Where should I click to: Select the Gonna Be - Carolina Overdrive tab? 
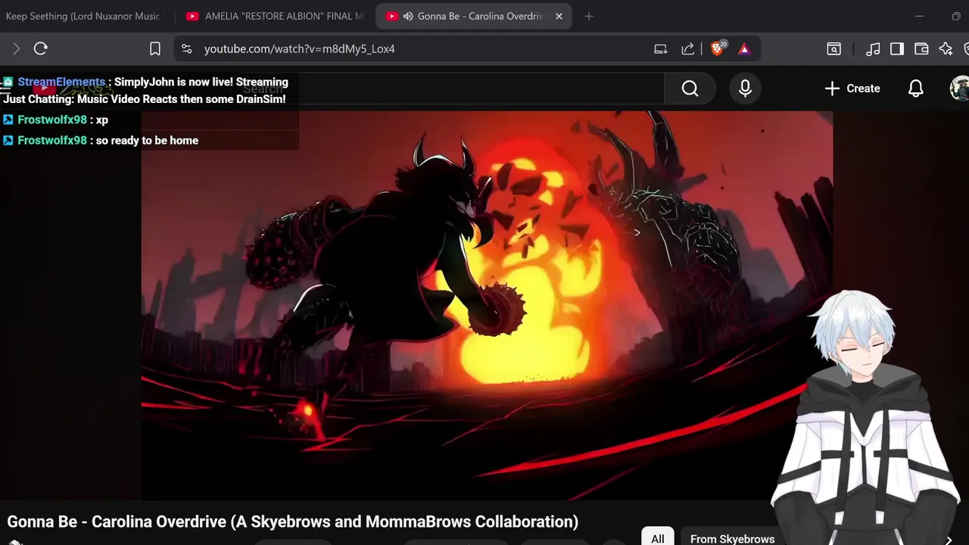point(474,16)
